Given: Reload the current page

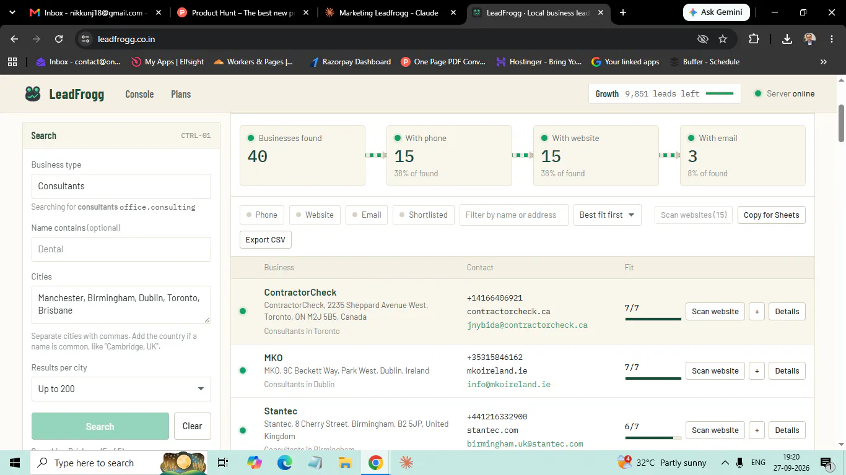Looking at the screenshot, I should pyautogui.click(x=59, y=39).
